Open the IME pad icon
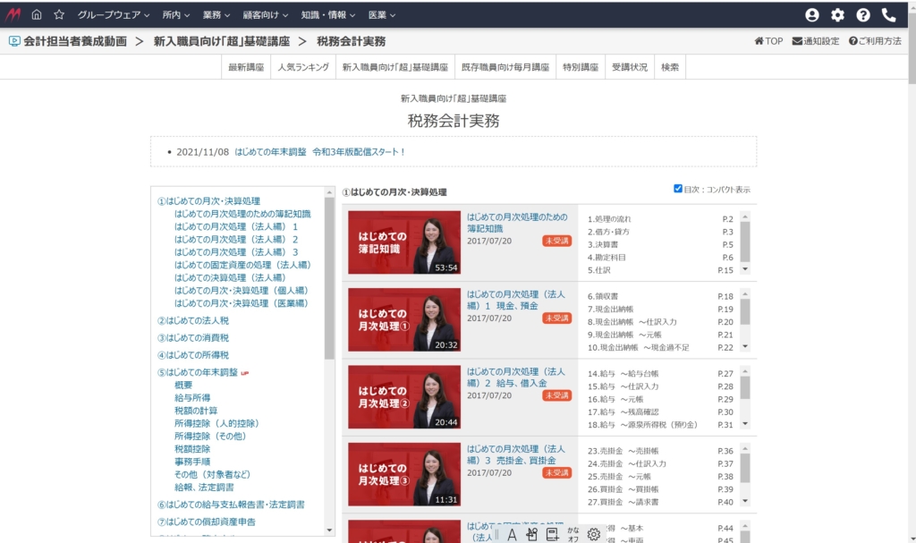The width and height of the screenshot is (916, 543). point(531,534)
